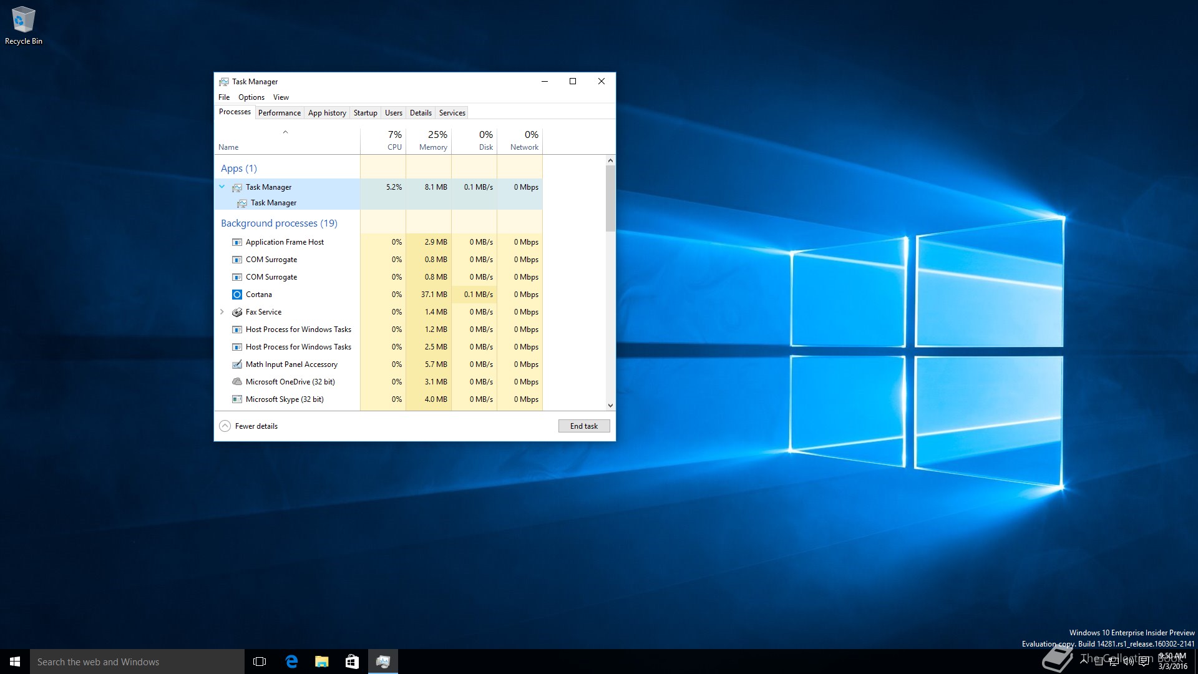Select the first Host Process for Windows Tasks icon
Image resolution: width=1198 pixels, height=674 pixels.
(x=237, y=330)
